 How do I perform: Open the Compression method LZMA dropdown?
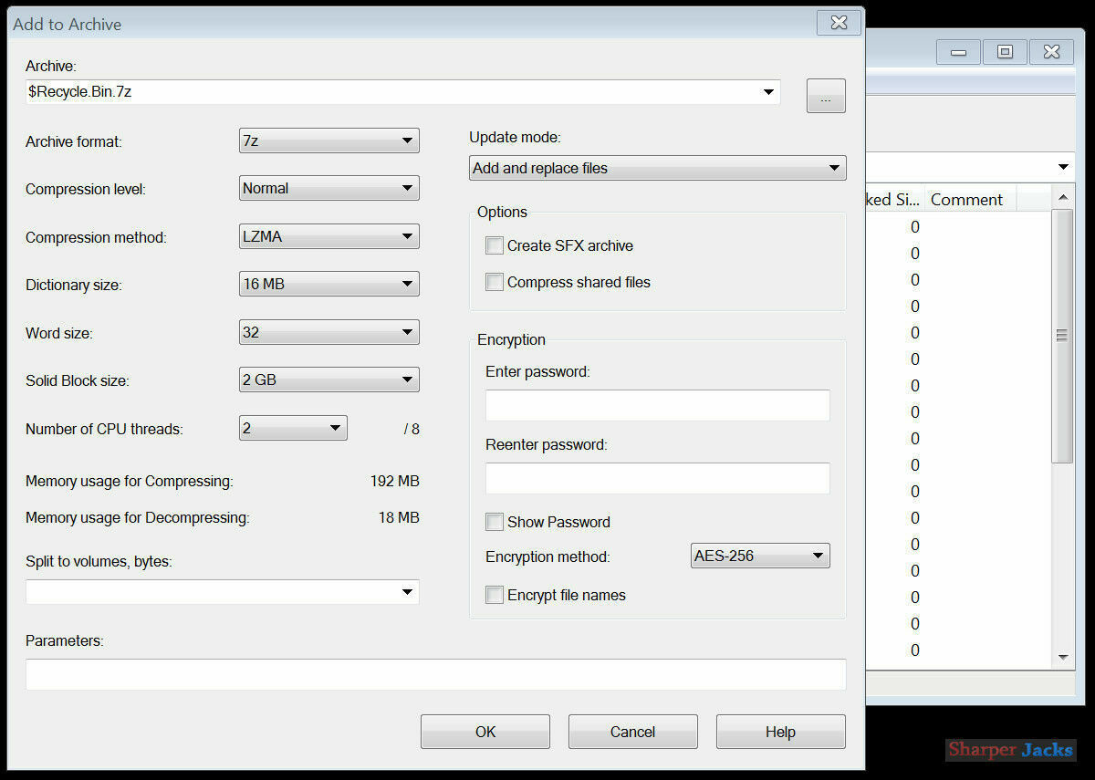coord(328,236)
